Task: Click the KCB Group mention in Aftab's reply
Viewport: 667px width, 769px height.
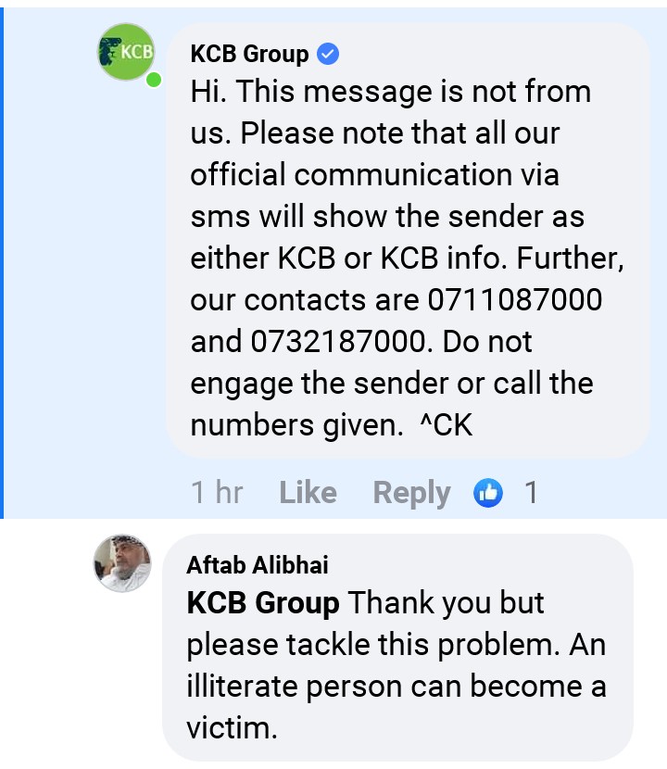Action: (263, 603)
